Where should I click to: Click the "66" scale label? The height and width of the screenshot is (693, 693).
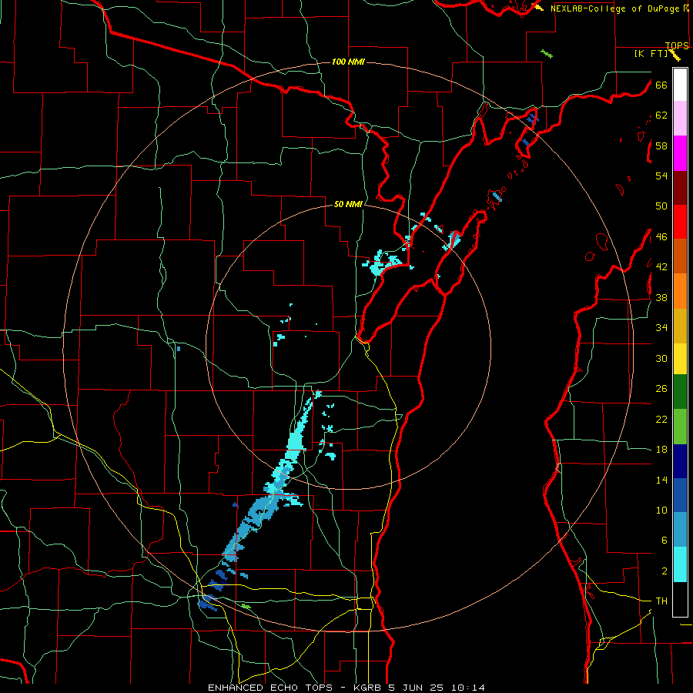click(661, 85)
